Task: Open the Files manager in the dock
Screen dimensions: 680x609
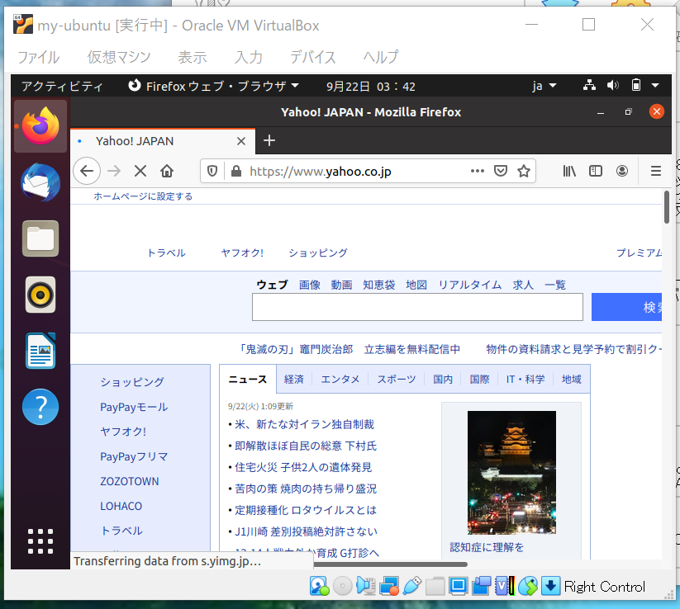Action: pos(40,238)
